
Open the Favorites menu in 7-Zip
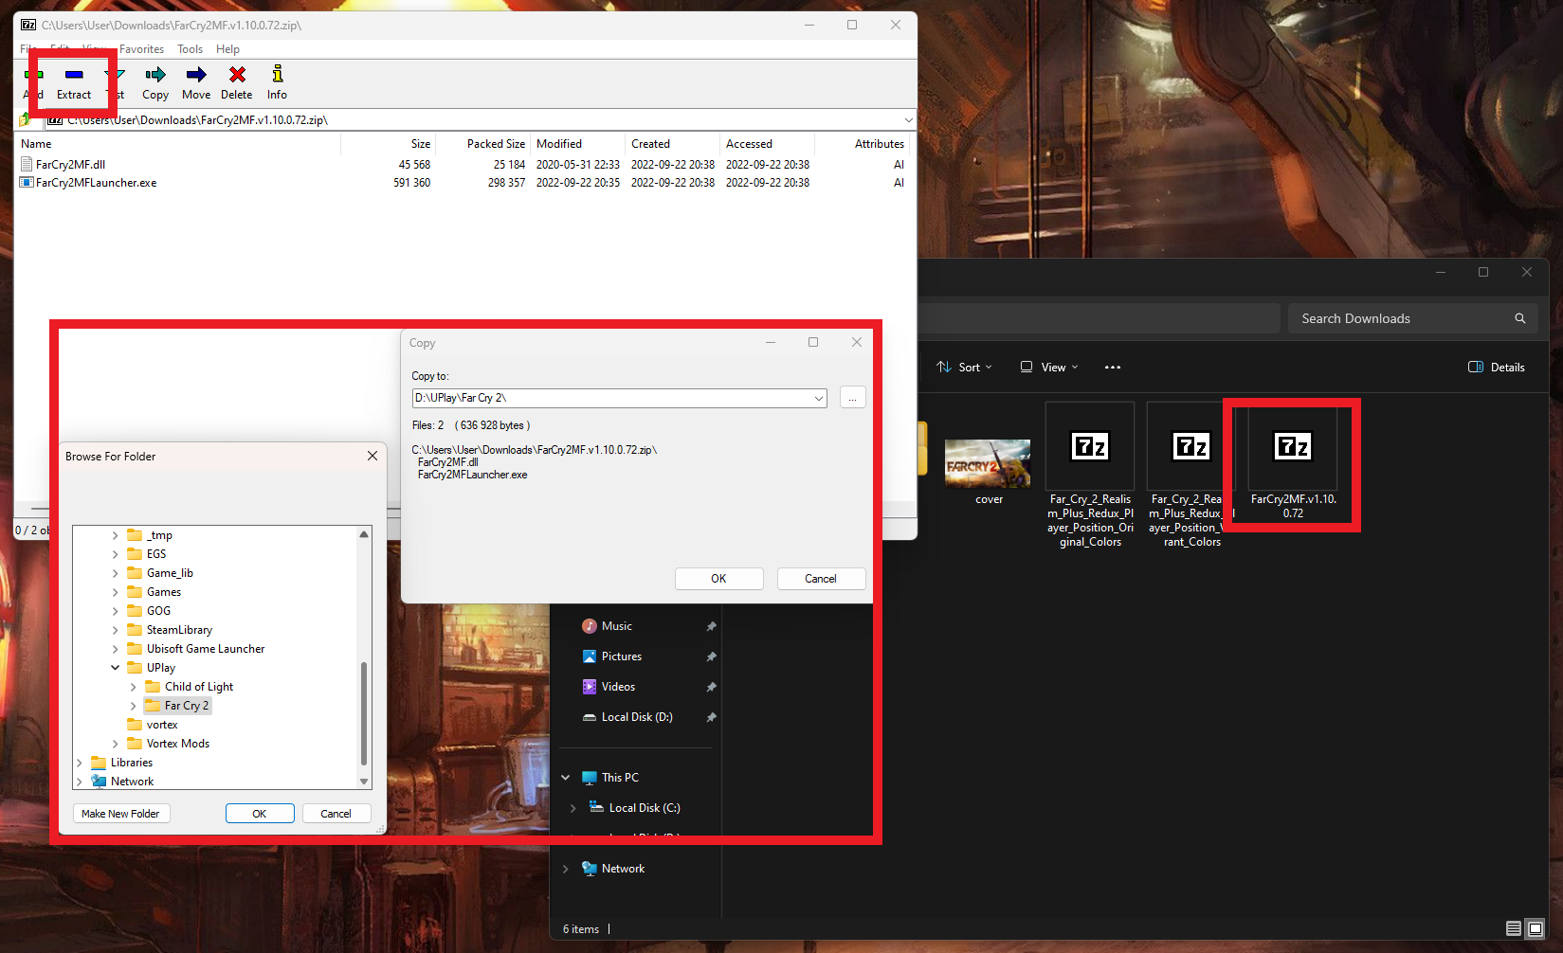point(141,49)
